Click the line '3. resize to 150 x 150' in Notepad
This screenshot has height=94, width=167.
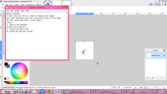point(17,29)
